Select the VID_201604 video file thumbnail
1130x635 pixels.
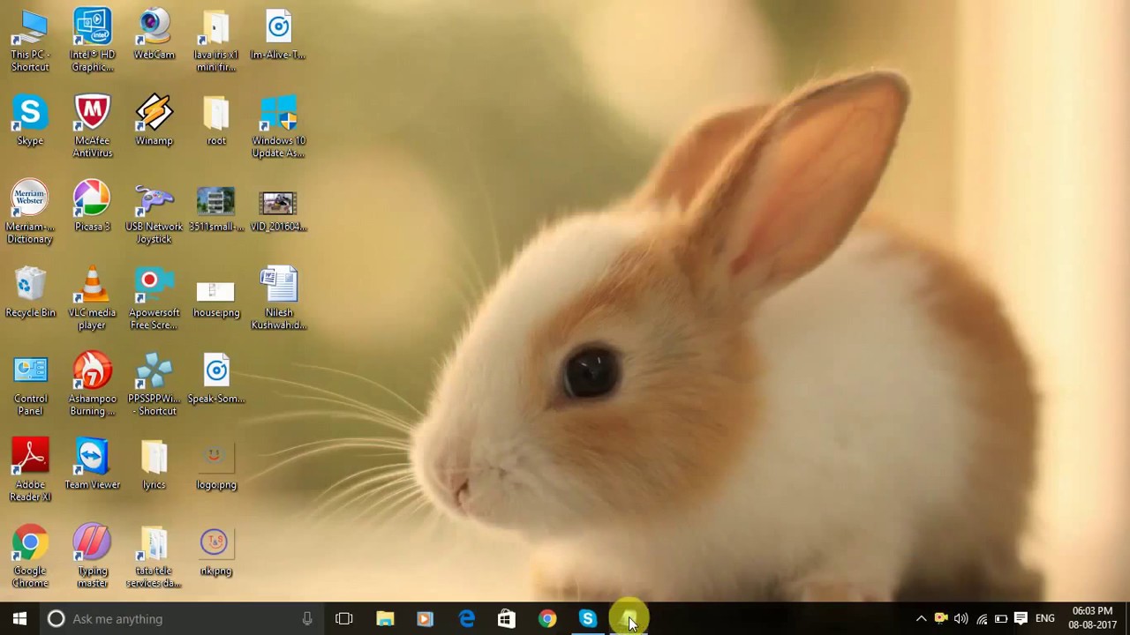(x=278, y=205)
